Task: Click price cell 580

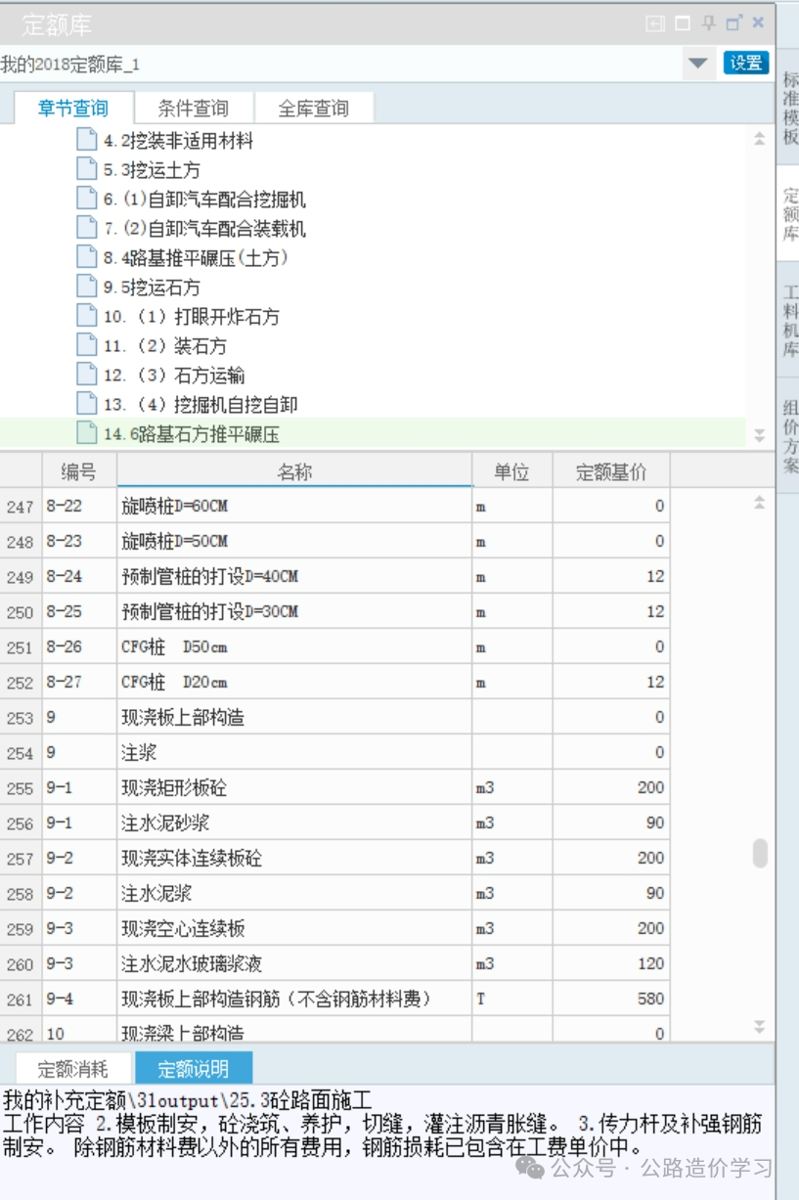Action: 611,1000
